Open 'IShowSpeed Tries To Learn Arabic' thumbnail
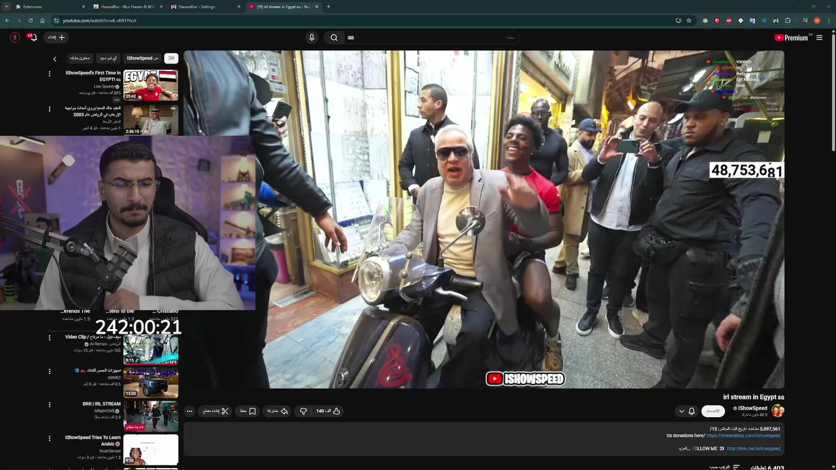Image resolution: width=836 pixels, height=470 pixels. tap(151, 449)
